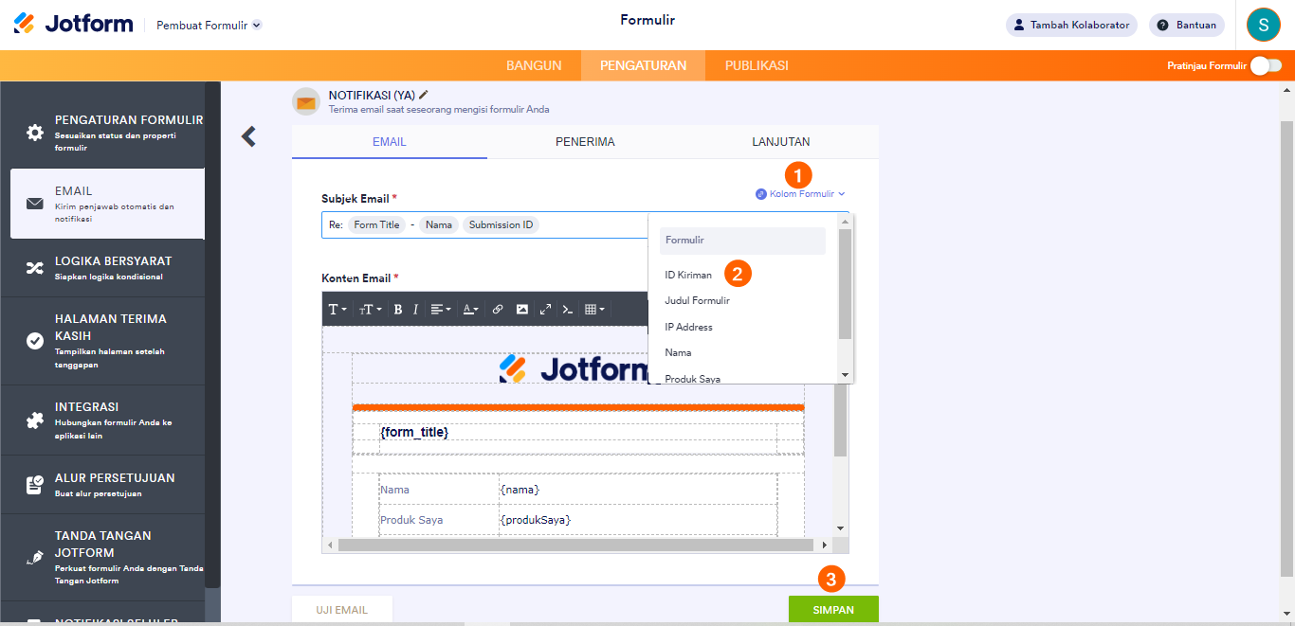
Task: Open the Kolom Formulir dropdown
Action: click(x=800, y=194)
